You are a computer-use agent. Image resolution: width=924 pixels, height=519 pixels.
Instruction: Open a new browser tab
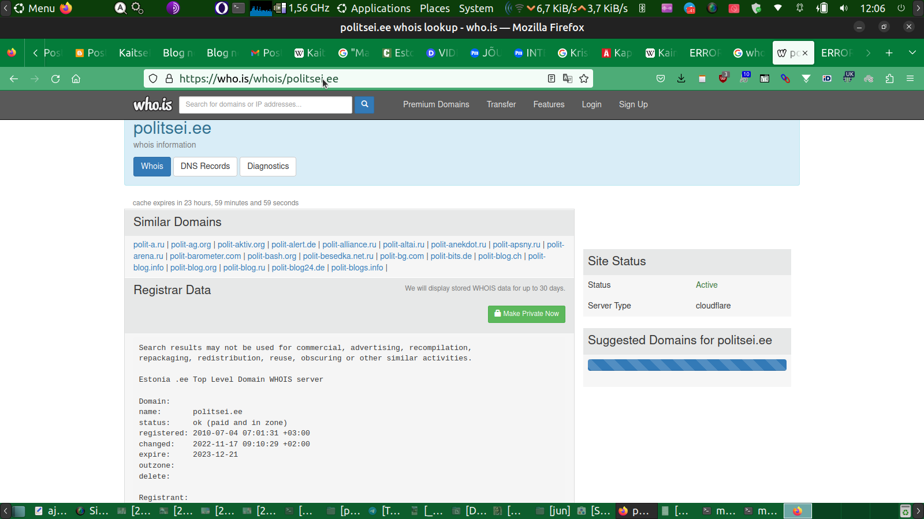click(x=889, y=53)
